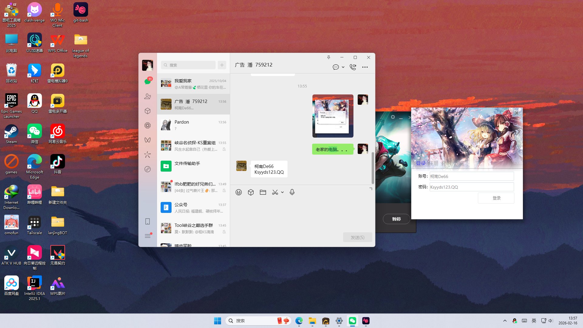Start a voice call with this contact
This screenshot has height=328, width=583.
[x=353, y=67]
